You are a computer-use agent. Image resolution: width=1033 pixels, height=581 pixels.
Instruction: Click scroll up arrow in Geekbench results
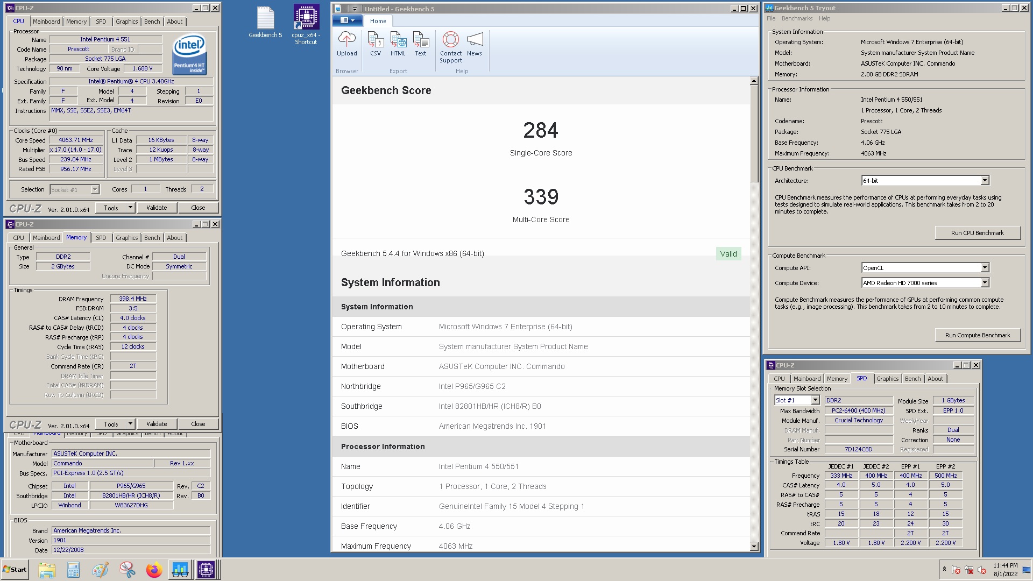(x=754, y=81)
